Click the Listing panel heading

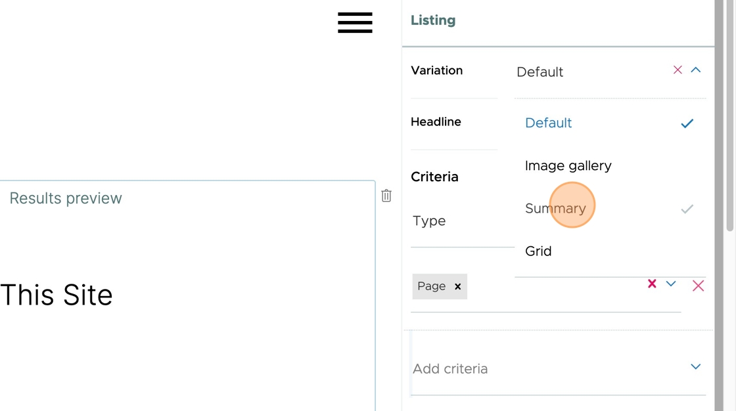(x=433, y=20)
